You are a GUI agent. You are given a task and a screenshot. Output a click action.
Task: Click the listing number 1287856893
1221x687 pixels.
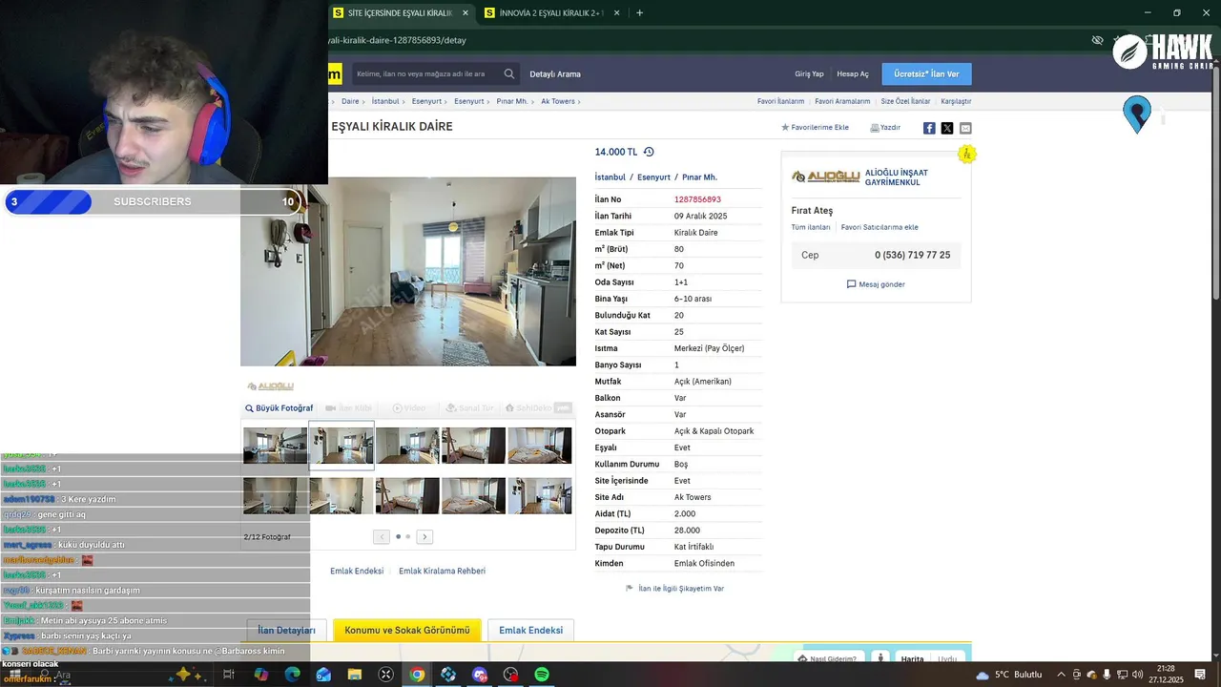(697, 199)
